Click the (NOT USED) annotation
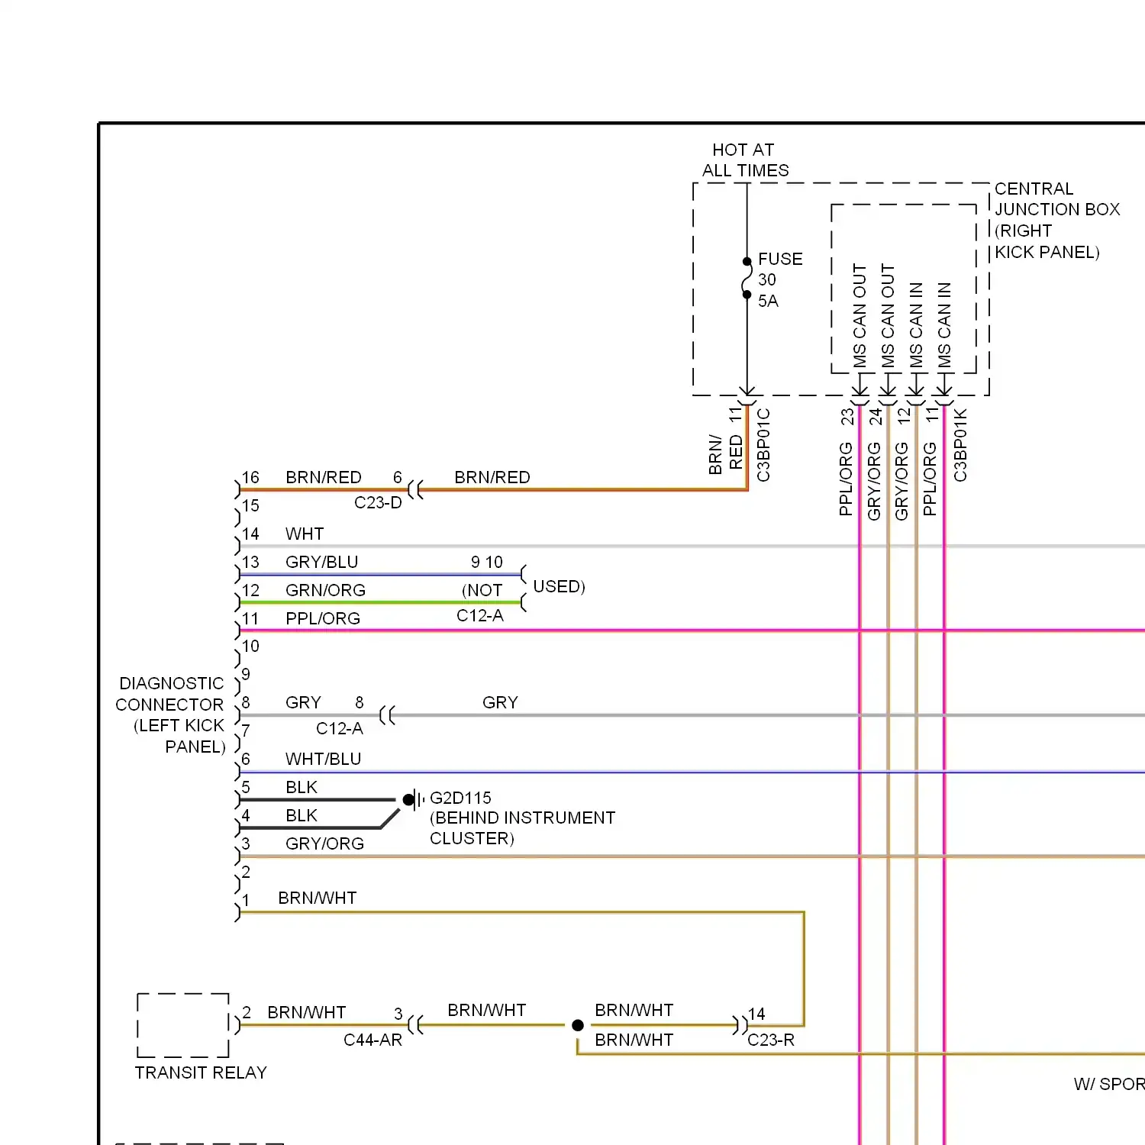Screen dimensions: 1145x1145 (524, 589)
